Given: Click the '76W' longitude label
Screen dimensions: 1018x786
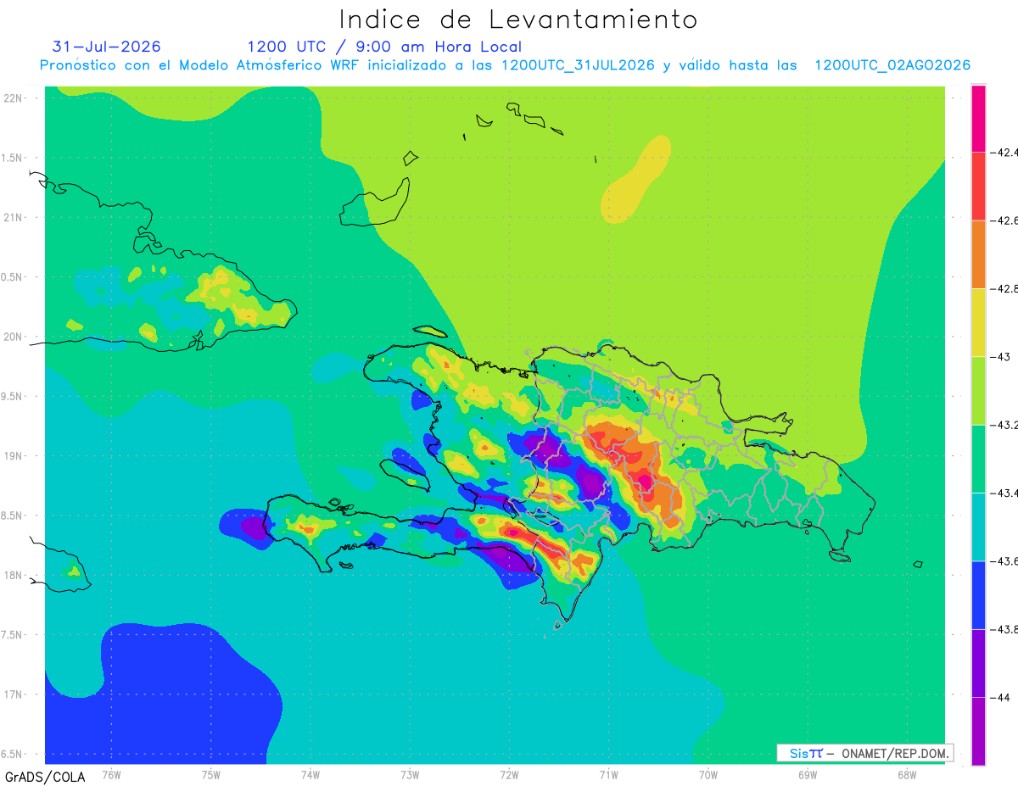Looking at the screenshot, I should coord(111,774).
